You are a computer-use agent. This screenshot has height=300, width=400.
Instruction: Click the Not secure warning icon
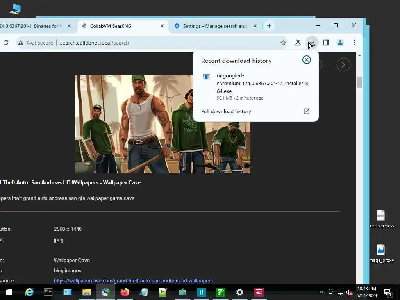21,43
